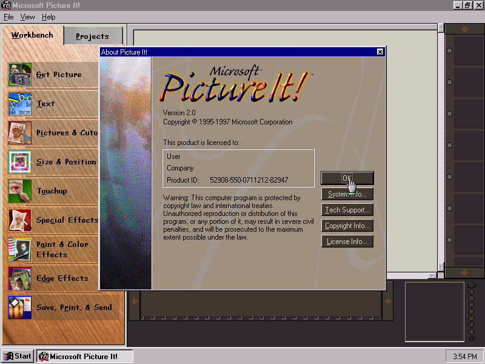Click the Touchup icon
Image resolution: width=485 pixels, height=364 pixels.
20,191
